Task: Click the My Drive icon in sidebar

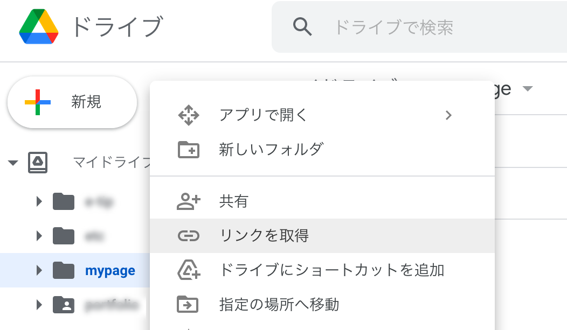Action: [x=38, y=162]
